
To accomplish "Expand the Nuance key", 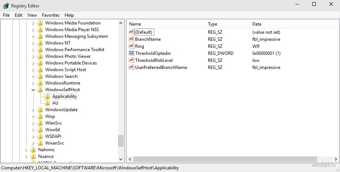I will pos(26,157).
